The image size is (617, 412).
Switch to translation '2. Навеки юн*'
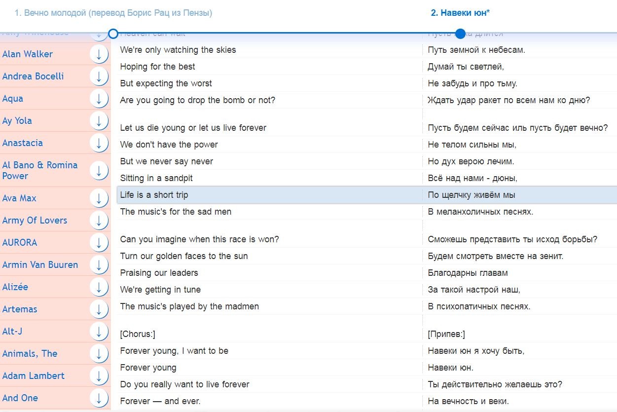pos(460,13)
